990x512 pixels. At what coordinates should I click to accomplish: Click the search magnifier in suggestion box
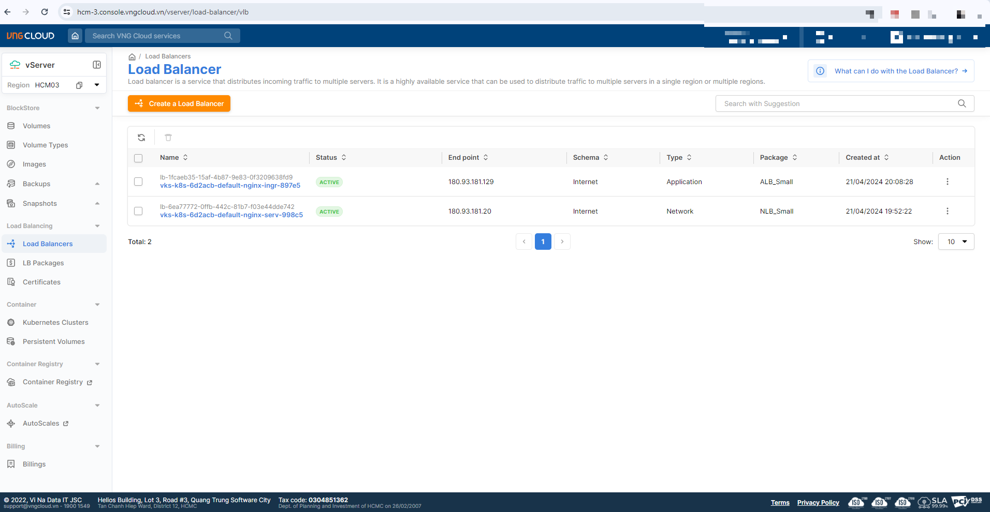click(962, 103)
